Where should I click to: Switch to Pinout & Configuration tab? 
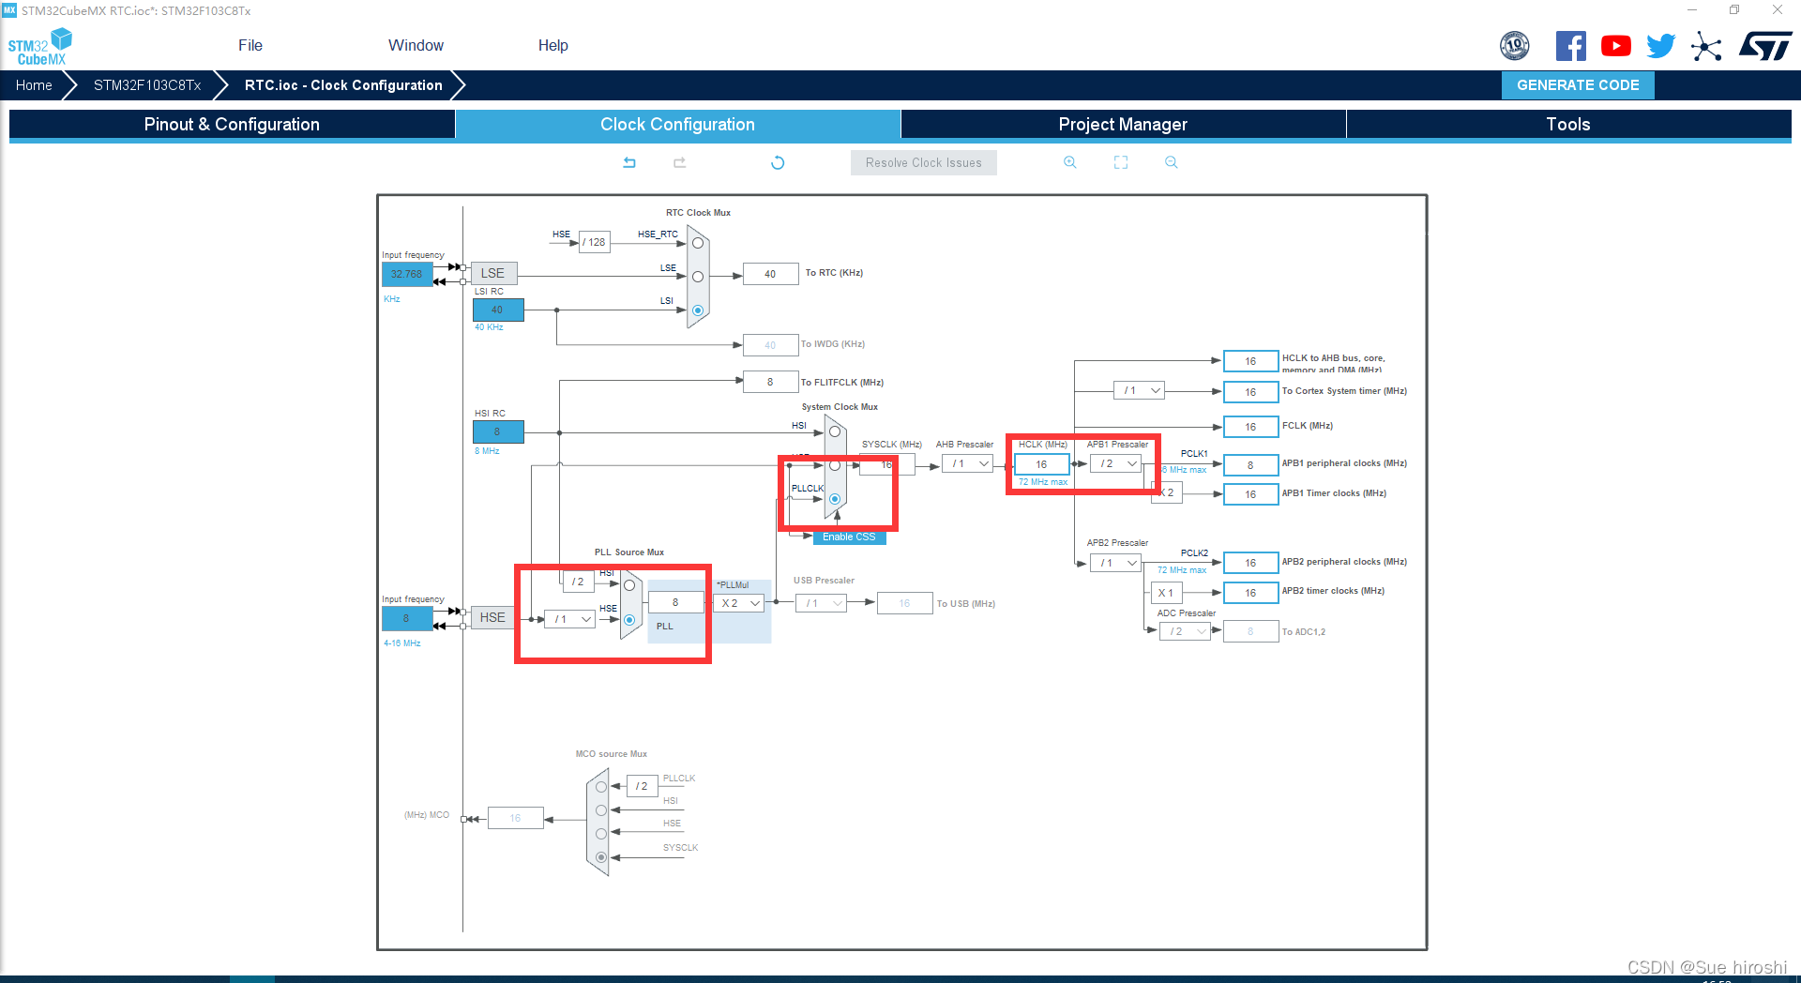(232, 124)
